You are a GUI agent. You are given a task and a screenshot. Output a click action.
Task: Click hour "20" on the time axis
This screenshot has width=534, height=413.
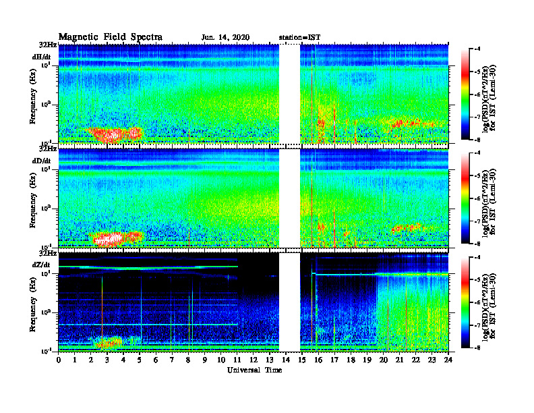(384, 360)
